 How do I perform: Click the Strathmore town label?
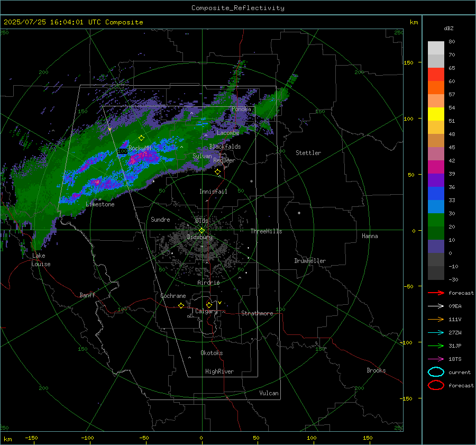pyautogui.click(x=257, y=313)
